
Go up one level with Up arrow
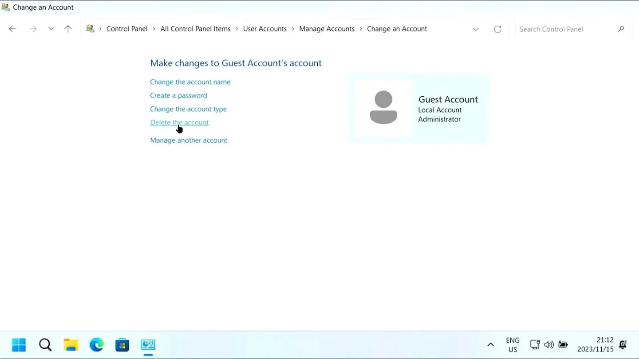tap(68, 29)
